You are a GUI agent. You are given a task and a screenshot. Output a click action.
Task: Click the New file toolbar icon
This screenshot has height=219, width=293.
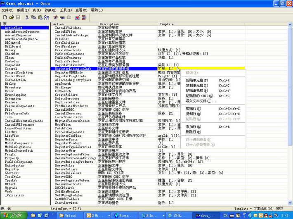pyautogui.click(x=5, y=17)
